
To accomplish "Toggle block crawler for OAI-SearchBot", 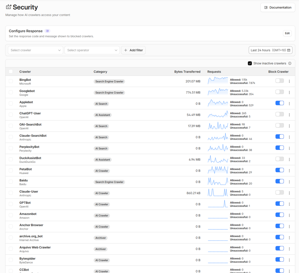I will 279,125.
